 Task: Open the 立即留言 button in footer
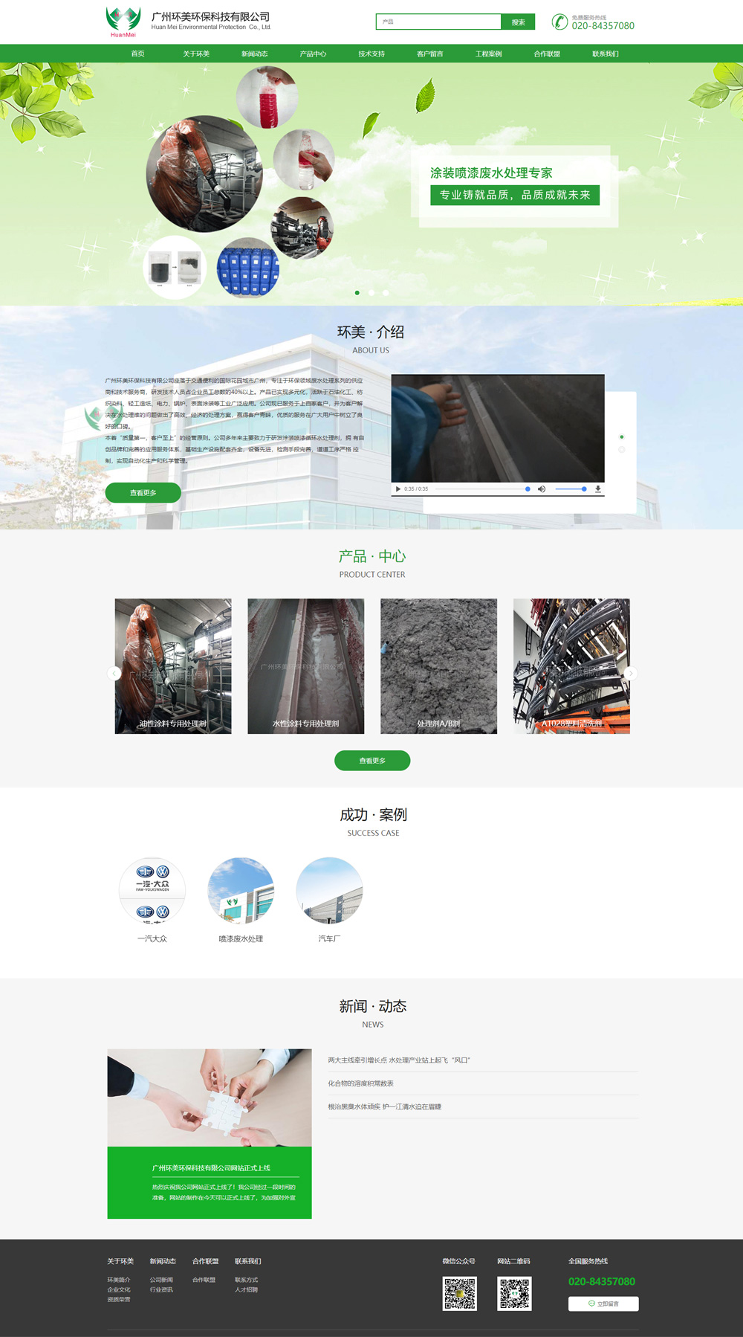(x=603, y=1304)
